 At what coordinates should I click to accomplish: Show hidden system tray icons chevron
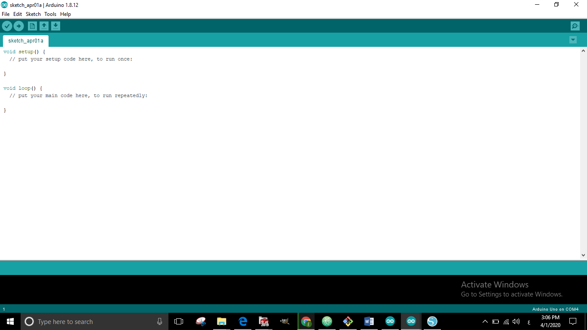[485, 321]
